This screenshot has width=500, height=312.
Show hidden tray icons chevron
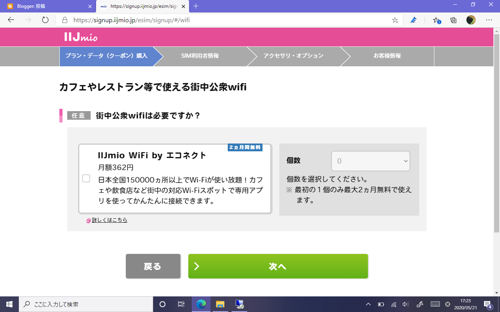point(368,304)
